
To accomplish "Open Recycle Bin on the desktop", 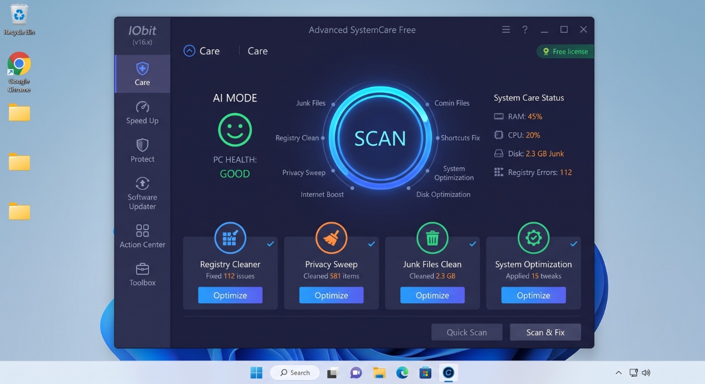I will pos(19,20).
